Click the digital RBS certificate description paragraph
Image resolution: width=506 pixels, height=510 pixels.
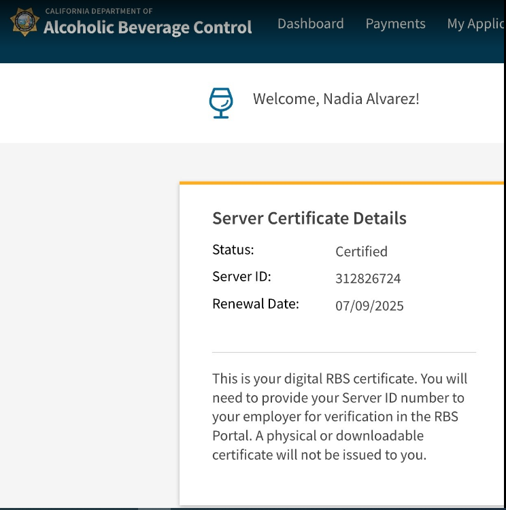point(340,416)
